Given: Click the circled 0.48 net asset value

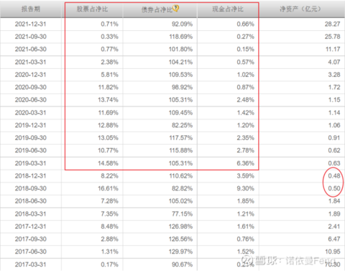Looking at the screenshot, I should [x=334, y=176].
